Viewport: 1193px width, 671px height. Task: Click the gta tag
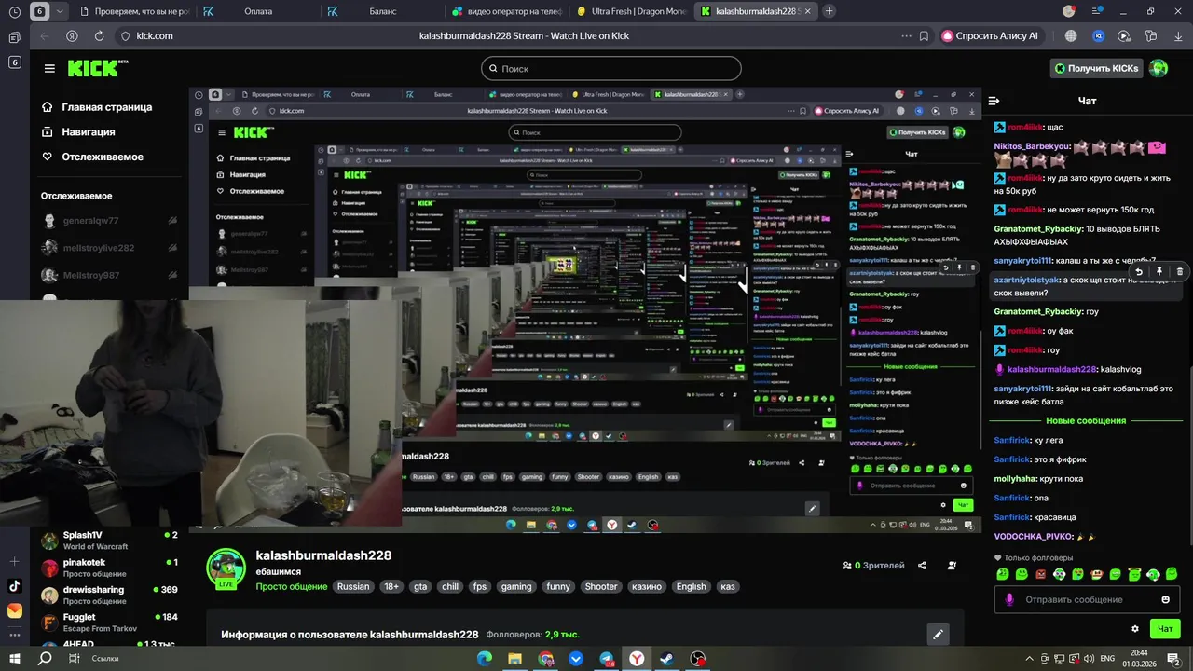[x=420, y=586]
